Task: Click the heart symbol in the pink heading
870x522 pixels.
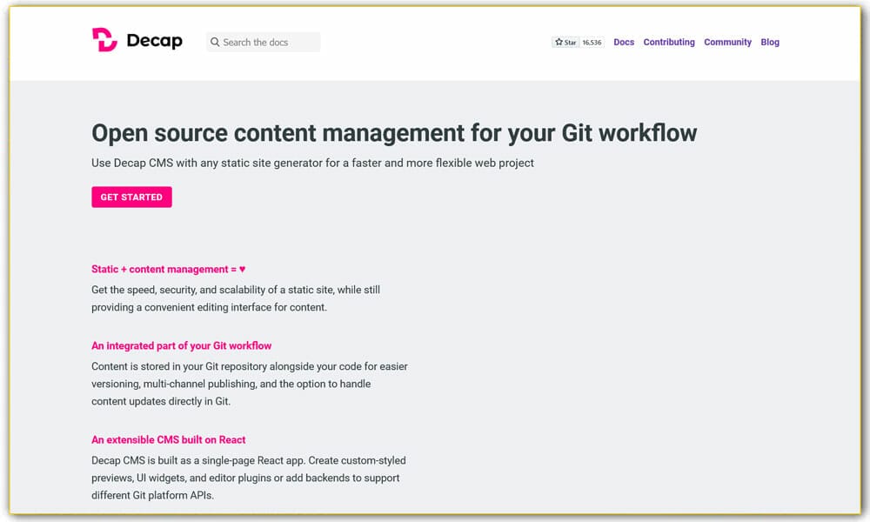Action: click(x=242, y=269)
